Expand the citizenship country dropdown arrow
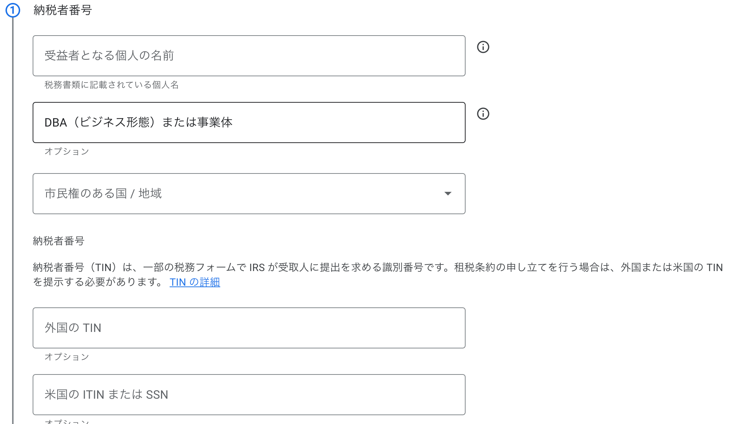 [x=448, y=194]
